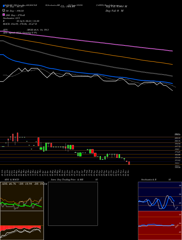
Task: Click the '+DY: 13.98' value in ADX panel
Action: 25,184
